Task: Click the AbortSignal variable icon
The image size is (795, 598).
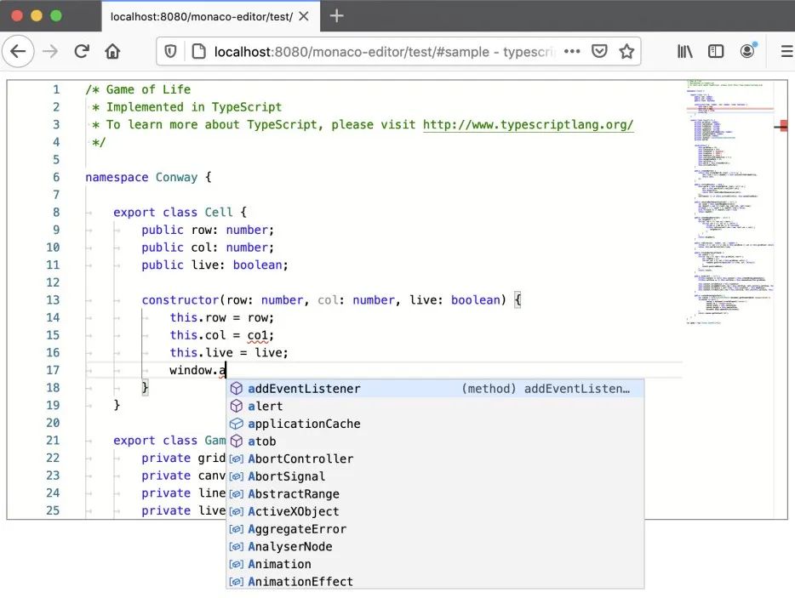Action: (237, 476)
